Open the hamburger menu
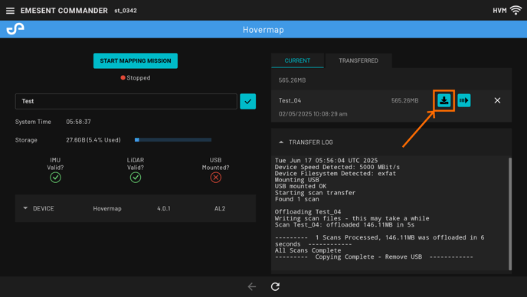This screenshot has height=297, width=527. [x=10, y=11]
